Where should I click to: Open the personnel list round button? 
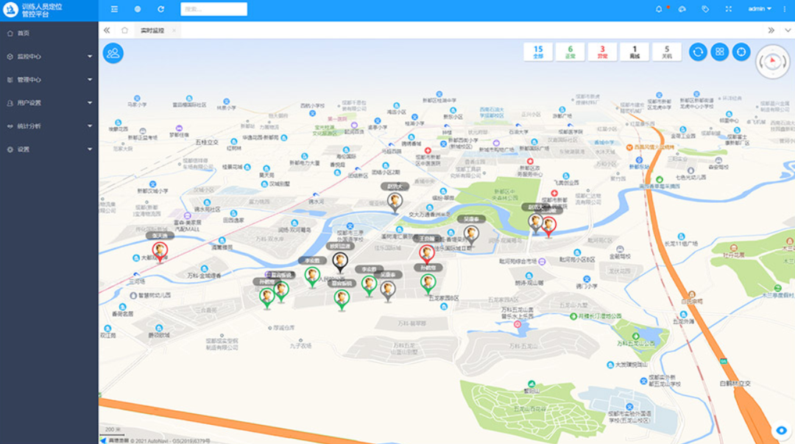[x=113, y=53]
